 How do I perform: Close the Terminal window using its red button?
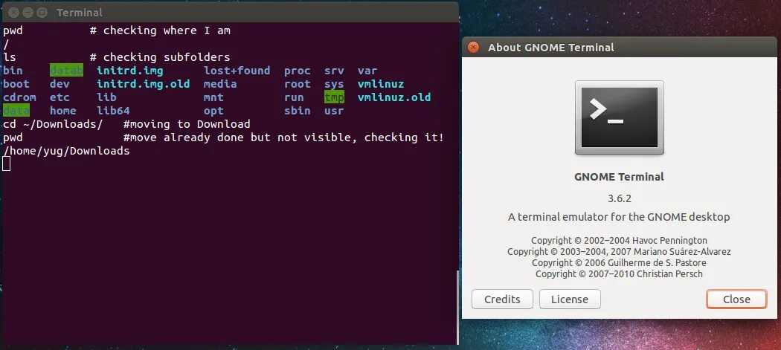13,13
